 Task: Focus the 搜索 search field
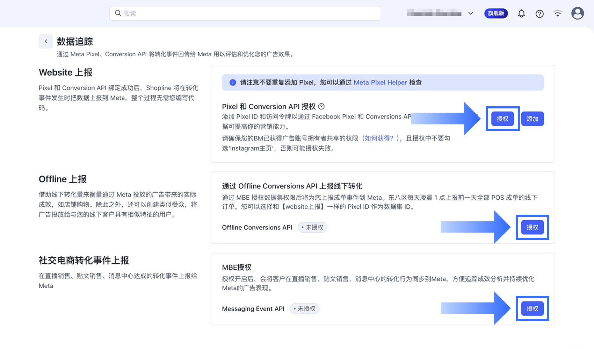245,13
